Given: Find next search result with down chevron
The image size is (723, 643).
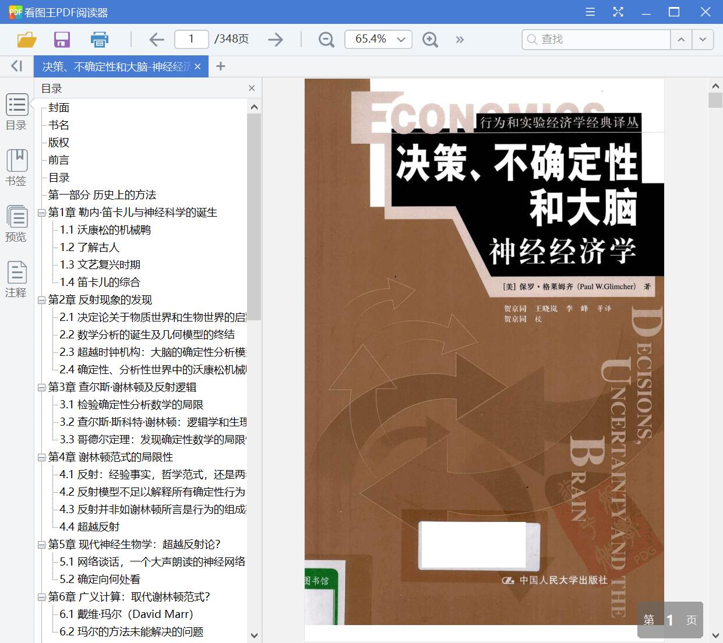Looking at the screenshot, I should [x=703, y=40].
